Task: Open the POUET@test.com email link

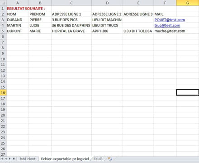Action: pos(170,20)
